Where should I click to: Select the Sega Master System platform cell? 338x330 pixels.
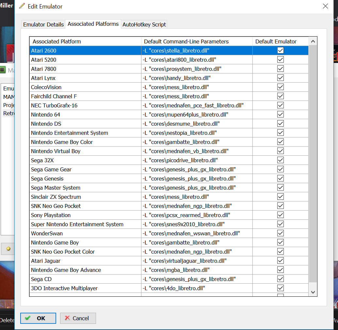(x=85, y=188)
